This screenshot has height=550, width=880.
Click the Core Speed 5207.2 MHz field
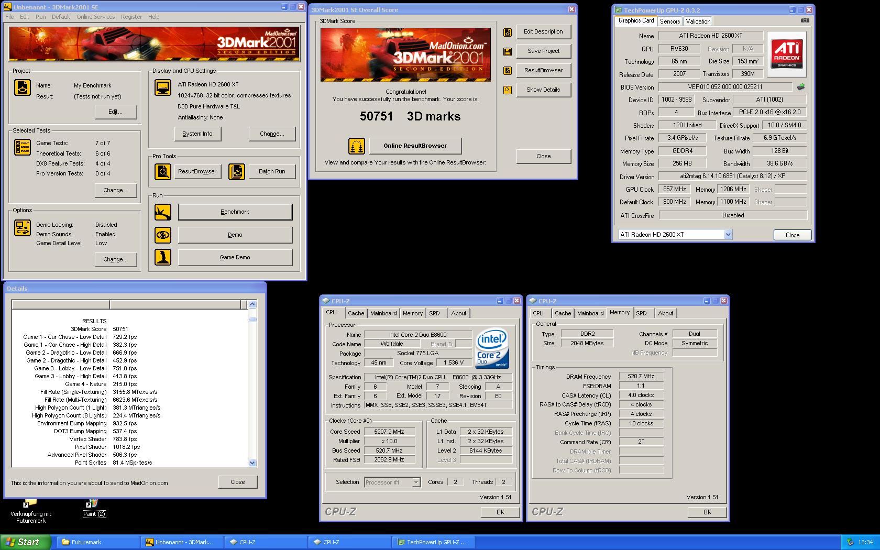[389, 432]
